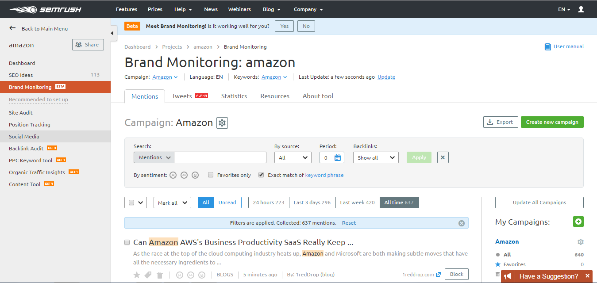Open Amazon campaign gear in My Campaigns
The height and width of the screenshot is (283, 597).
pyautogui.click(x=581, y=242)
